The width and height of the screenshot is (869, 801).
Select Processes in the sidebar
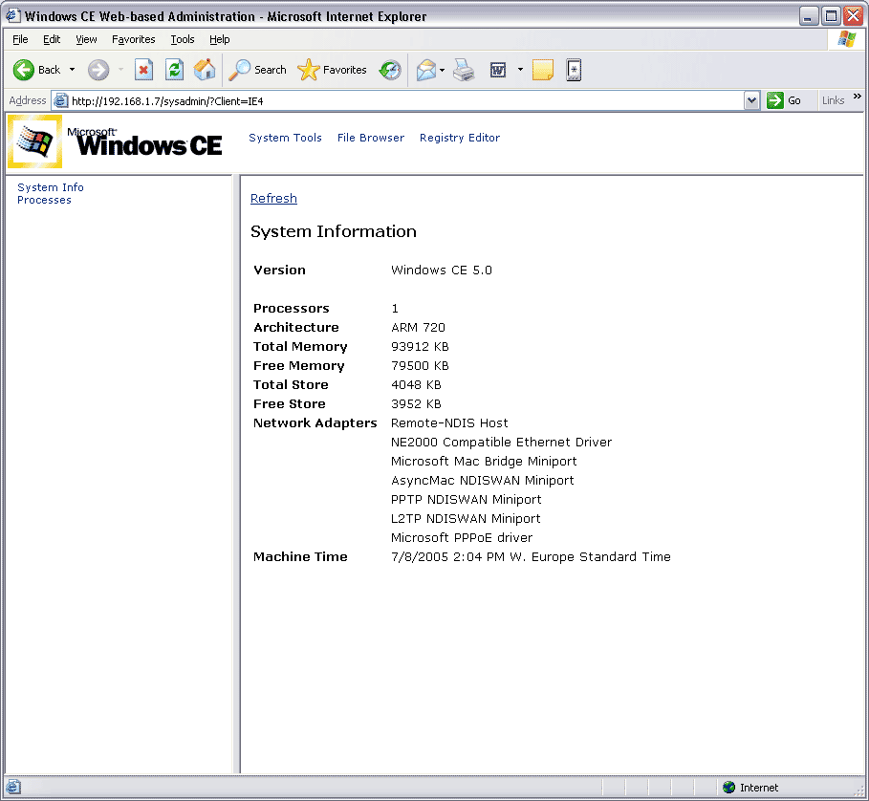[44, 200]
